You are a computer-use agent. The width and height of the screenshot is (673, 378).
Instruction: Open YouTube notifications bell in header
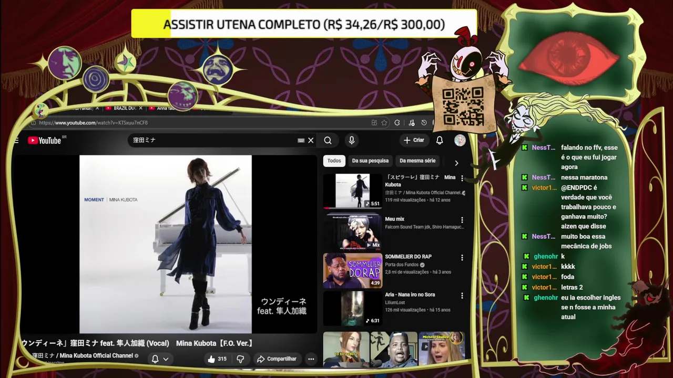[440, 140]
